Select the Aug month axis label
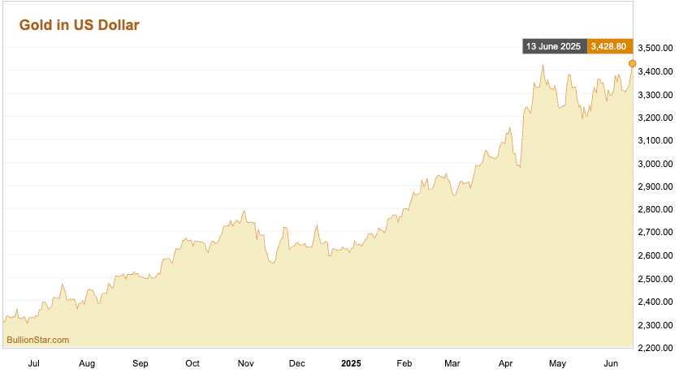Screen dimensions: 679x377 (87, 364)
